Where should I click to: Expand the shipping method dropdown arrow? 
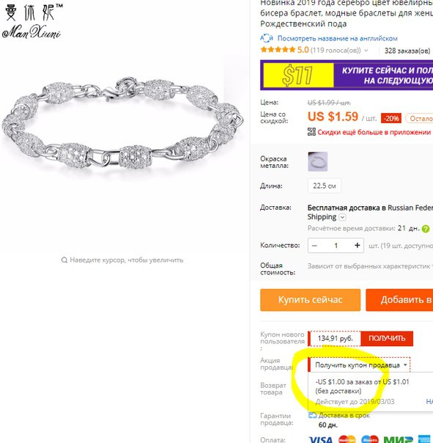[342, 217]
